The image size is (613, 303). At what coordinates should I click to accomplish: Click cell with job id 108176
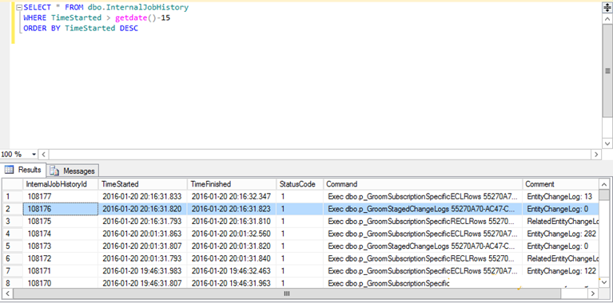pyautogui.click(x=61, y=209)
